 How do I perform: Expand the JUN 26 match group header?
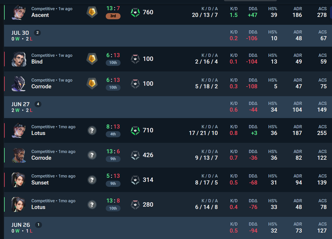tap(168, 228)
